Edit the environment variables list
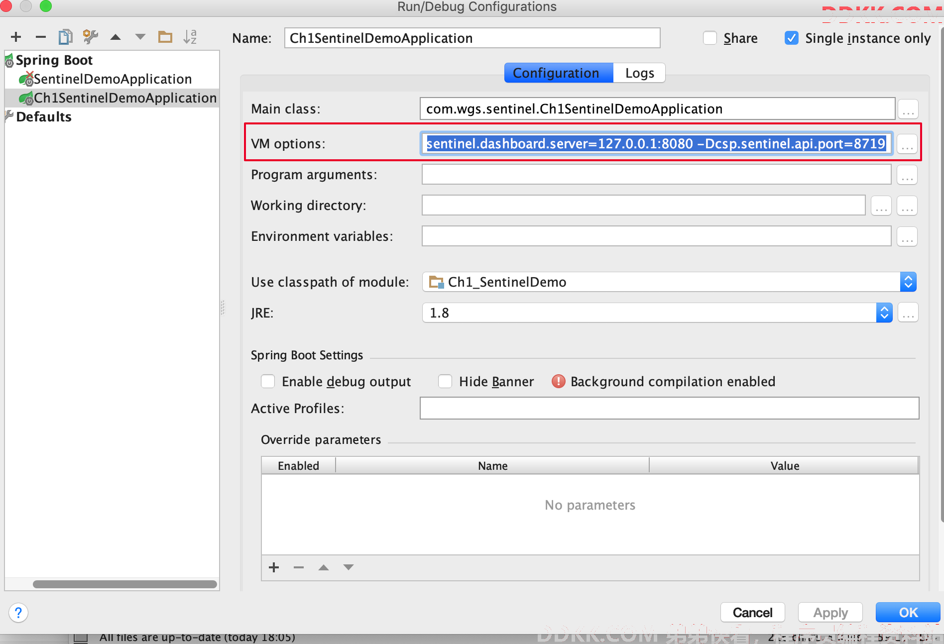Screen dimensions: 944x644 click(907, 236)
